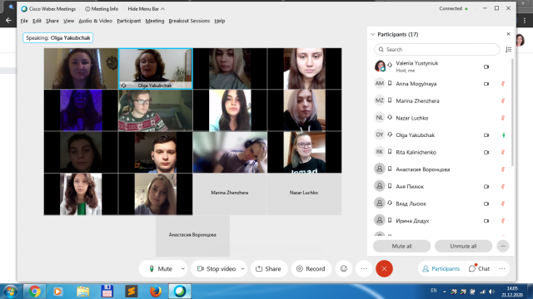Open the Share menu

point(52,21)
